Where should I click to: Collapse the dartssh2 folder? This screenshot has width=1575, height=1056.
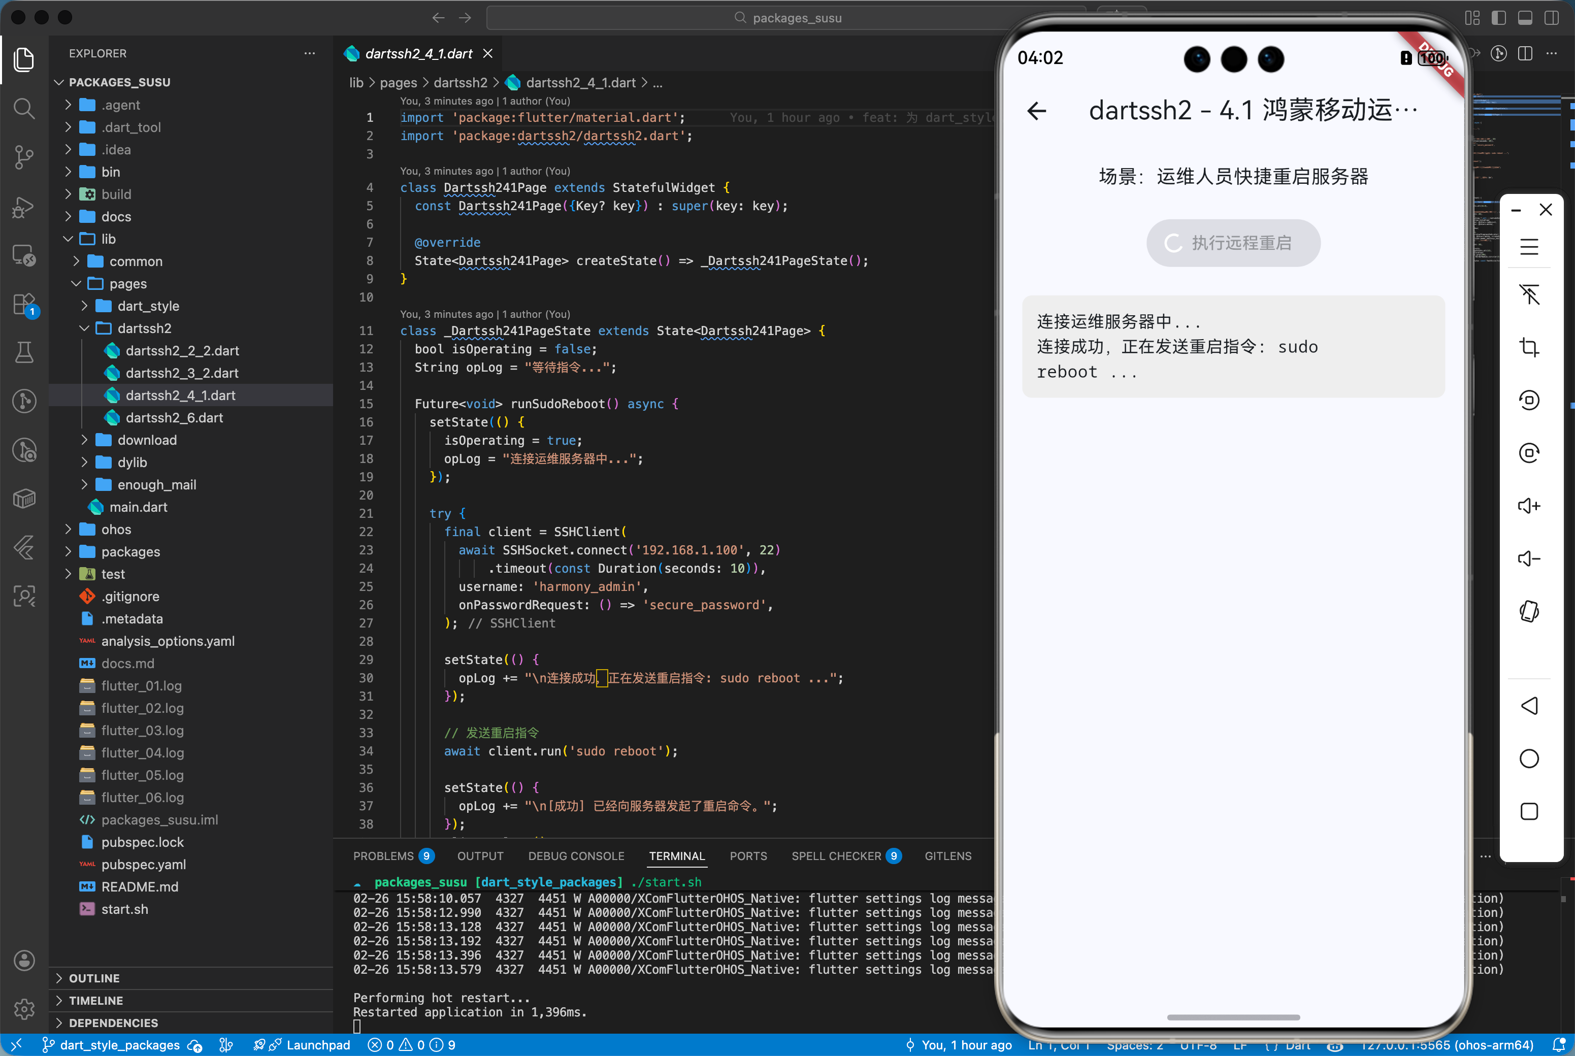(144, 328)
